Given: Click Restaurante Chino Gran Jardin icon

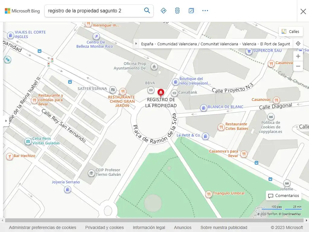Looking at the screenshot, I should (123, 91).
